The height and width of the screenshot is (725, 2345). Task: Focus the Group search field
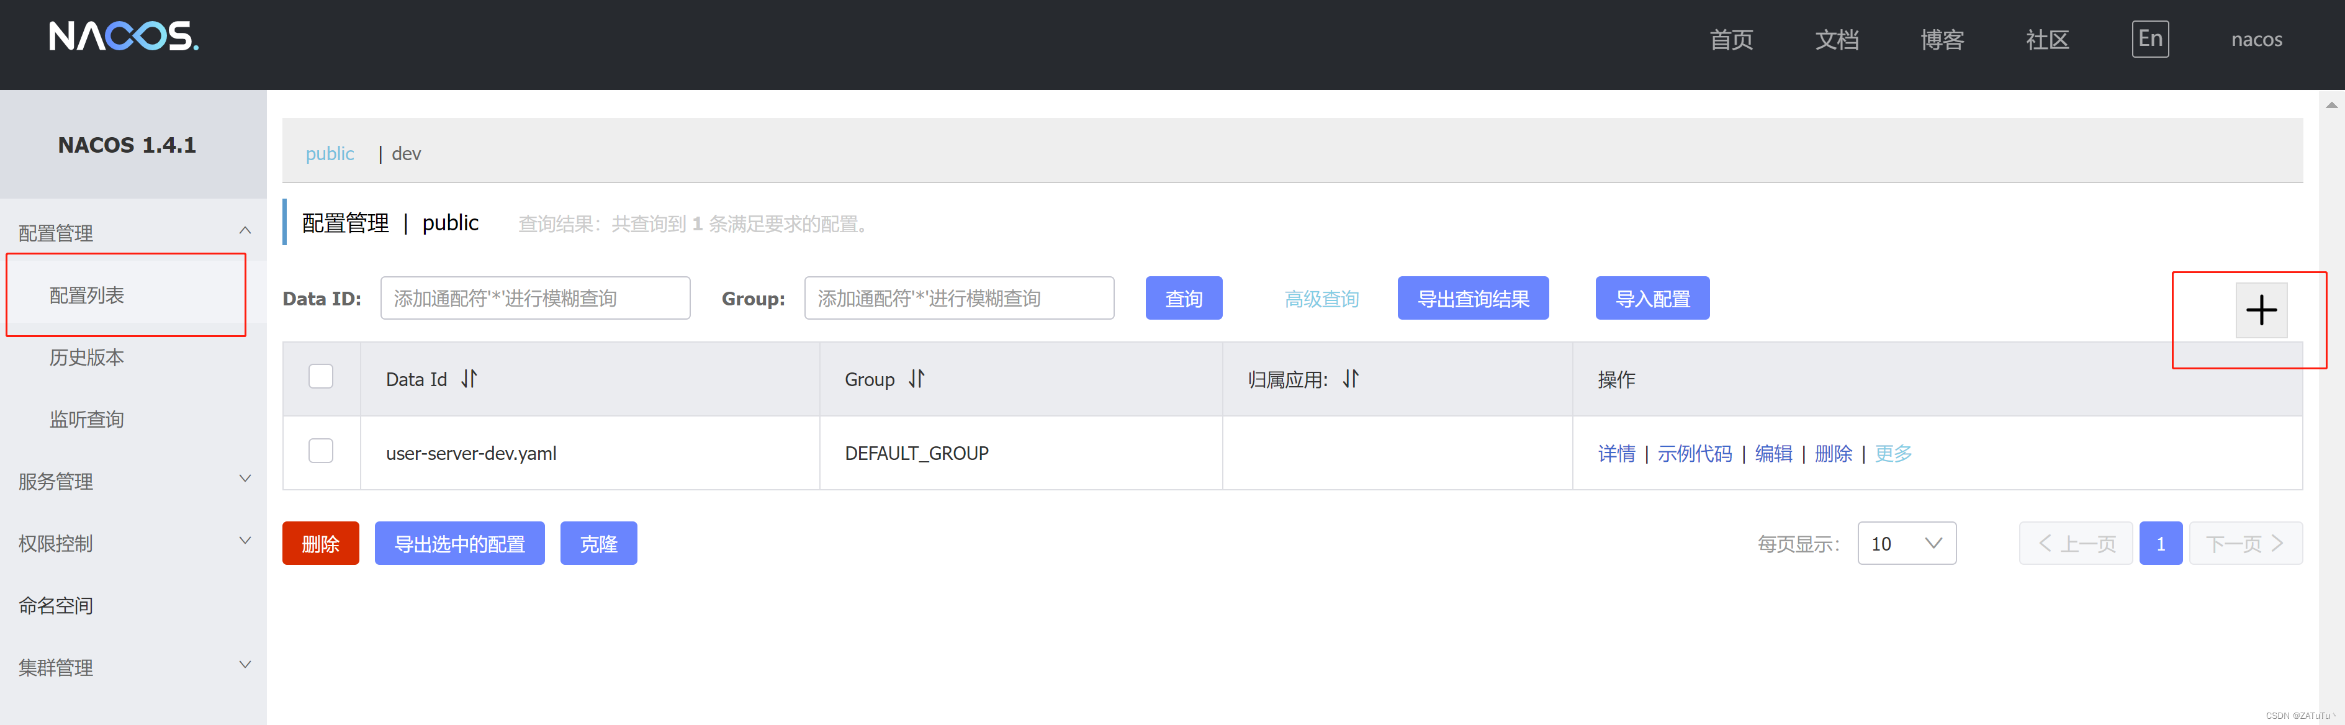[960, 298]
